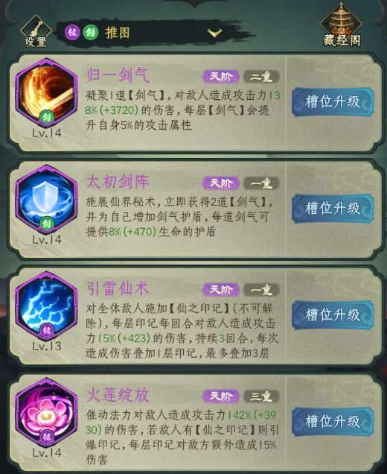Tap the 三重 tag on 火莲绽放
The height and width of the screenshot is (474, 387).
click(261, 396)
